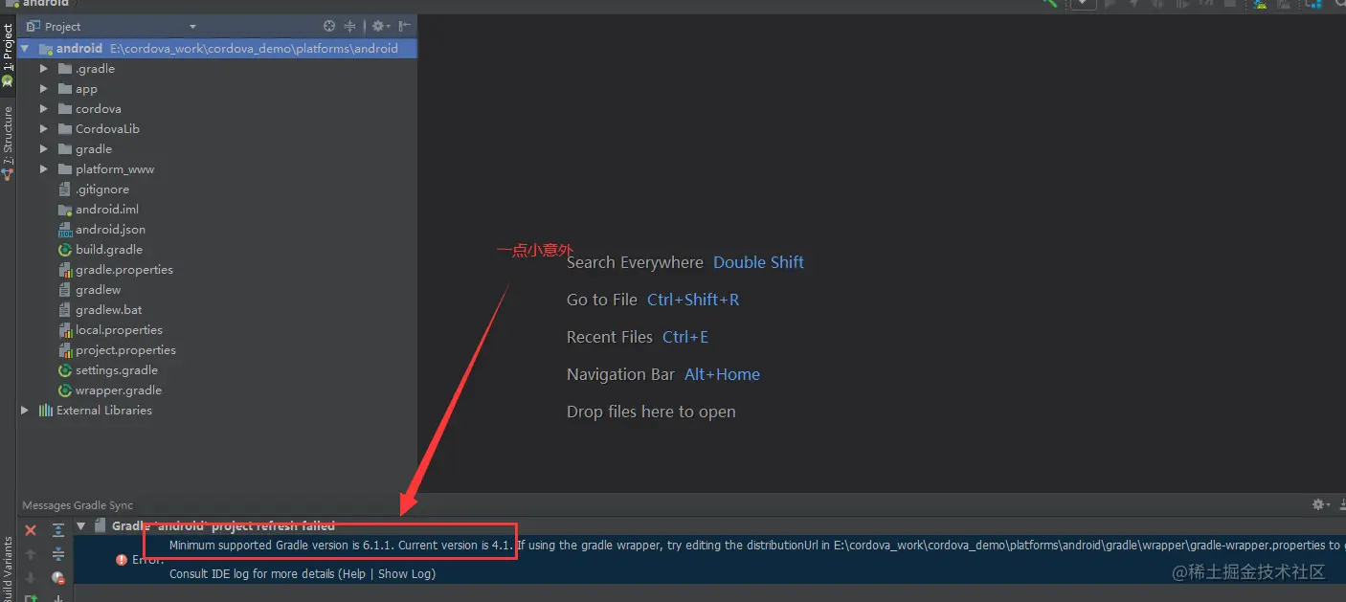The height and width of the screenshot is (602, 1346).
Task: Open build.gradle in the project tree
Action: click(109, 250)
